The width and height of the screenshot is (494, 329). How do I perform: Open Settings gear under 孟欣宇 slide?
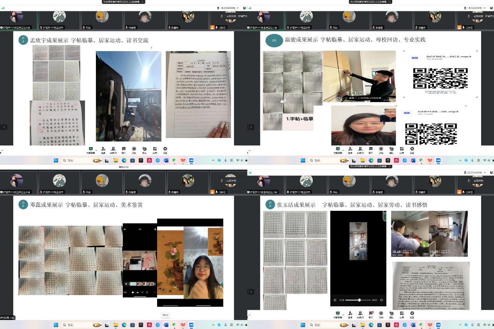(x=165, y=149)
